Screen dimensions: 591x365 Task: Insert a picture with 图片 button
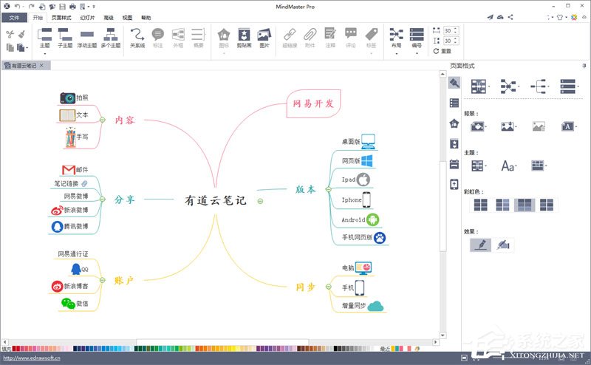click(x=264, y=38)
